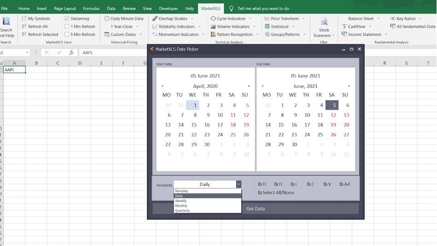Screen dimensions: 437x246
Task: Choose Weekly from the Periodicity list
Action: [181, 201]
